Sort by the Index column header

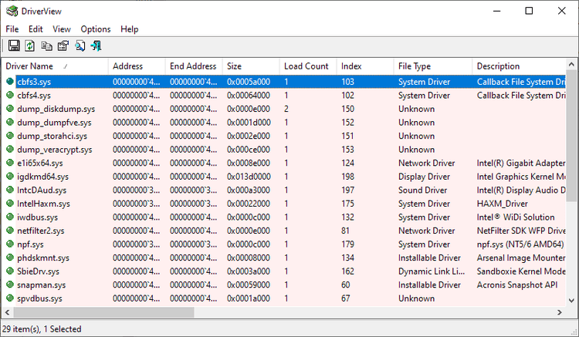click(365, 66)
